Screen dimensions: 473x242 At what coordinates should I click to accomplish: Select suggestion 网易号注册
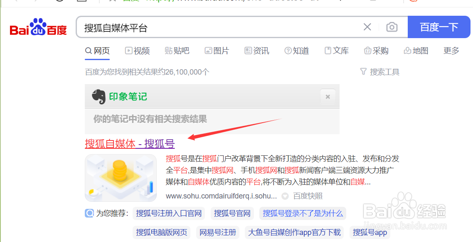coord(217,232)
